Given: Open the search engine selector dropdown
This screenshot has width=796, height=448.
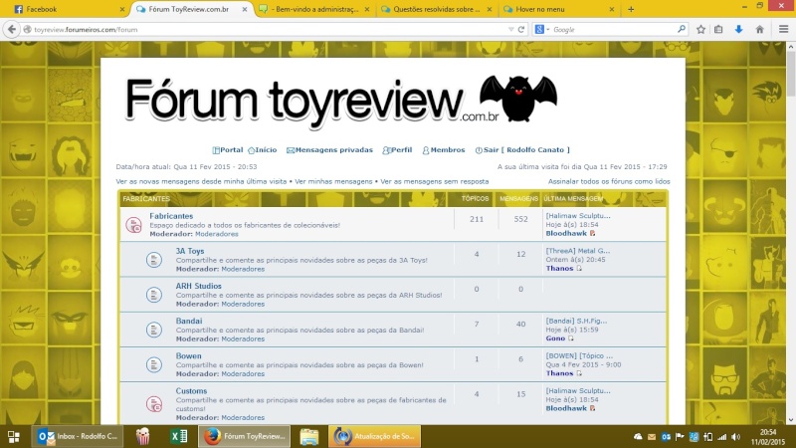Looking at the screenshot, I should tap(542, 30).
